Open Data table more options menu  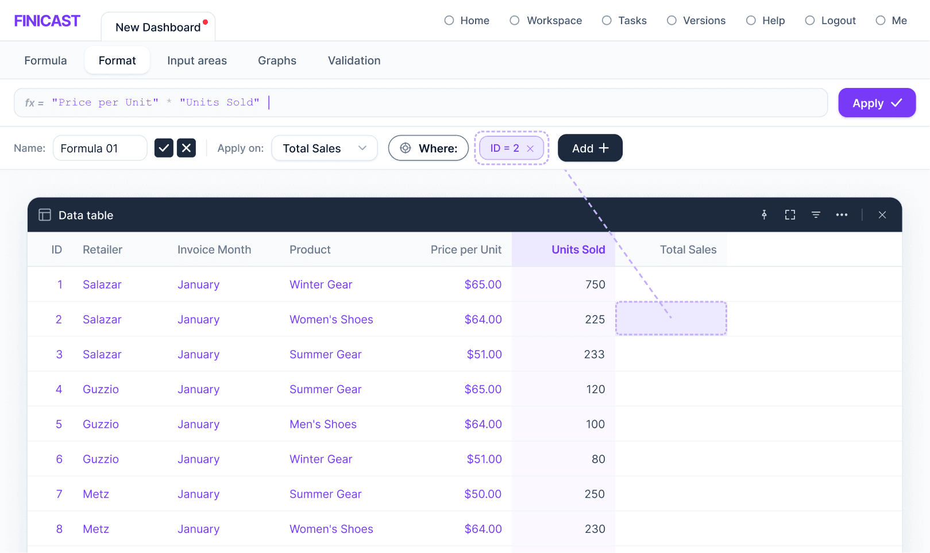[842, 215]
